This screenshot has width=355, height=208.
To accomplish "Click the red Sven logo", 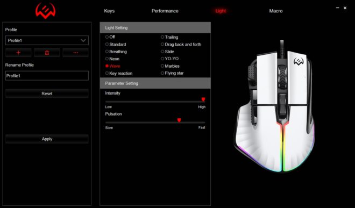I will (46, 10).
